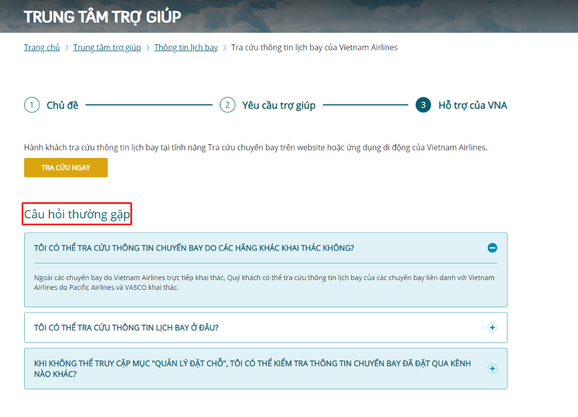Expand the 'Khi không thể truy cập mục' question title

252,369
